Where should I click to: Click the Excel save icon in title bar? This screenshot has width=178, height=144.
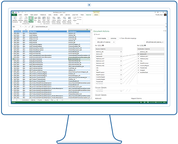(x=16, y=13)
